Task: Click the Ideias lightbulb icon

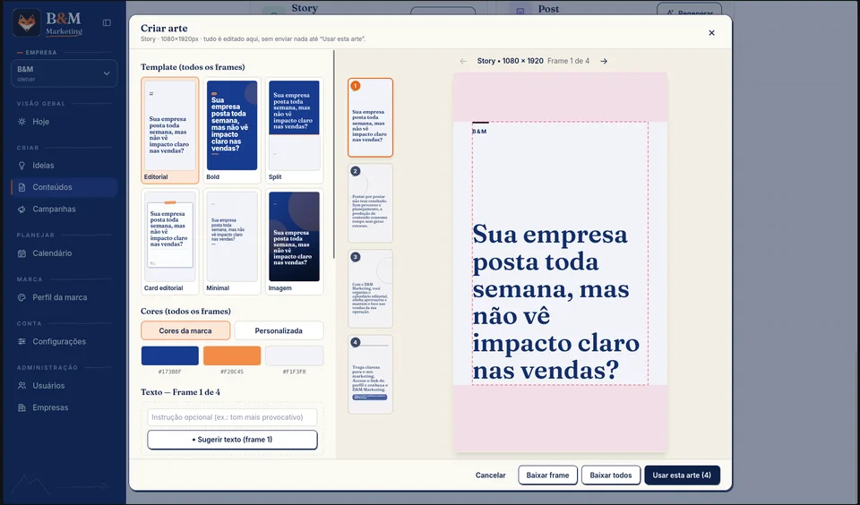Action: 21,166
